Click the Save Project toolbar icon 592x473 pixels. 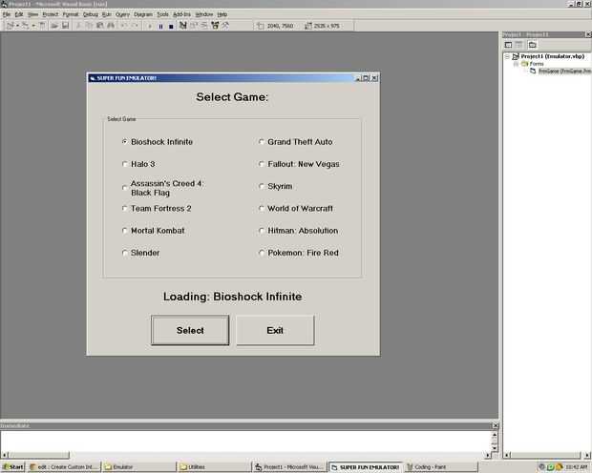coord(65,26)
